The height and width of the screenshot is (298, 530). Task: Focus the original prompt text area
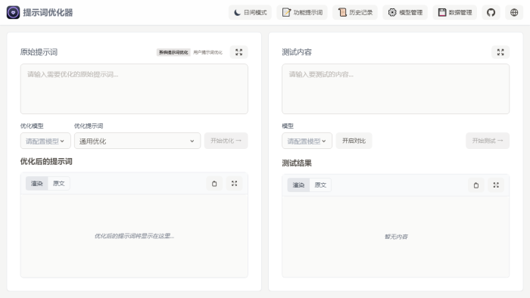134,88
